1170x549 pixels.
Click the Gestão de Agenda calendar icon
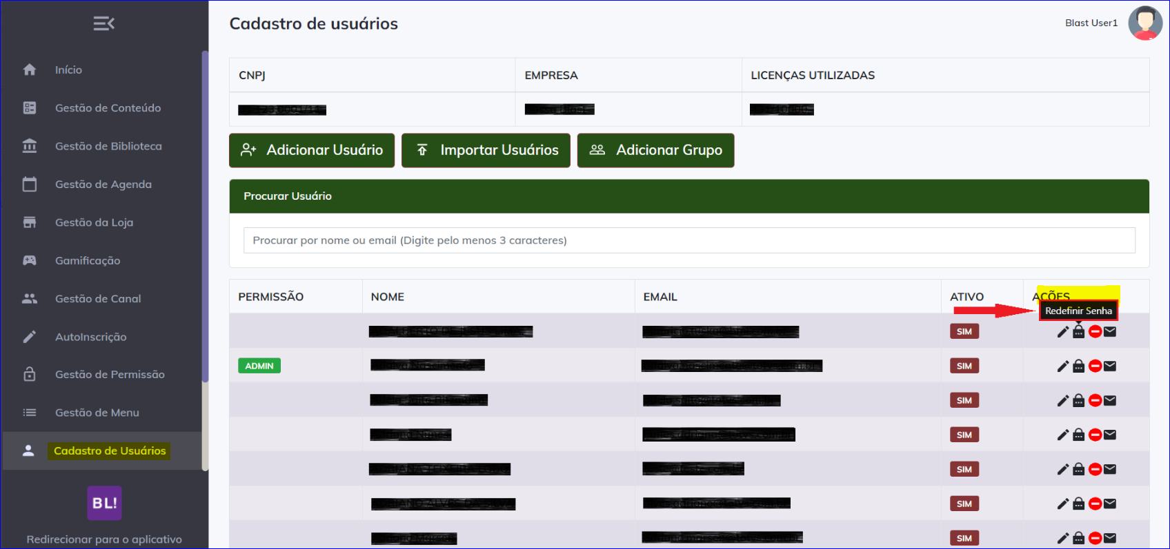(x=30, y=184)
